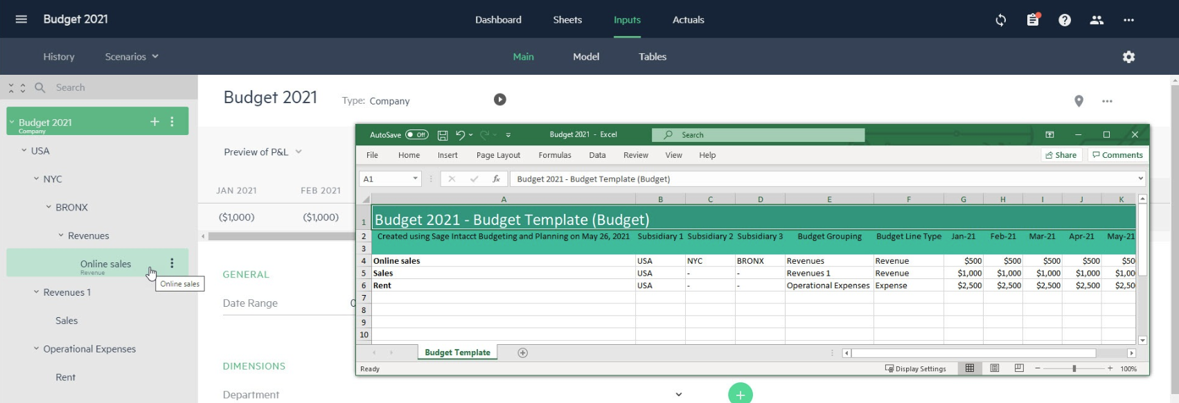Open the Sheets tab

(x=567, y=19)
